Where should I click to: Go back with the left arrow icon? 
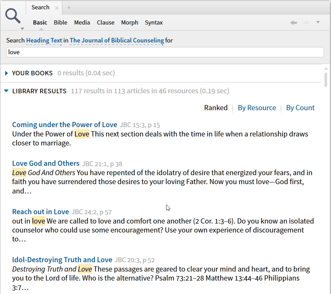294,22
